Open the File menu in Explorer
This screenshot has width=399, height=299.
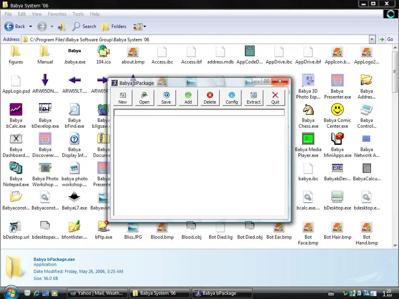pos(8,14)
